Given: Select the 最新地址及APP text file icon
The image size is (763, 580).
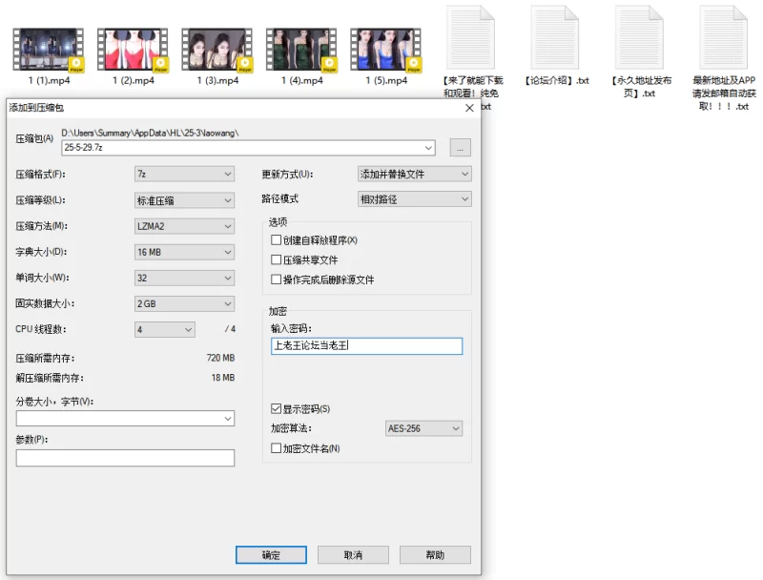Looking at the screenshot, I should pyautogui.click(x=724, y=37).
